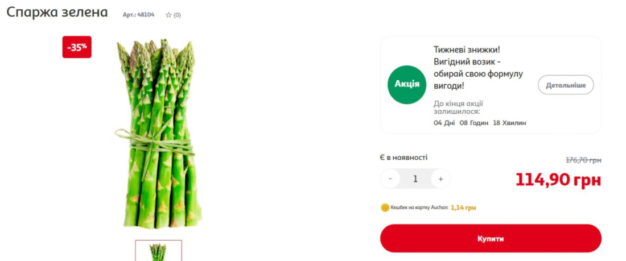Decrease quantity with the minus button

click(390, 179)
